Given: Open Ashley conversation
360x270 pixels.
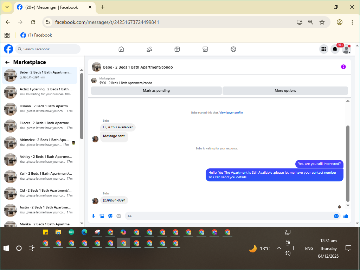Looking at the screenshot, I should click(x=39, y=160).
